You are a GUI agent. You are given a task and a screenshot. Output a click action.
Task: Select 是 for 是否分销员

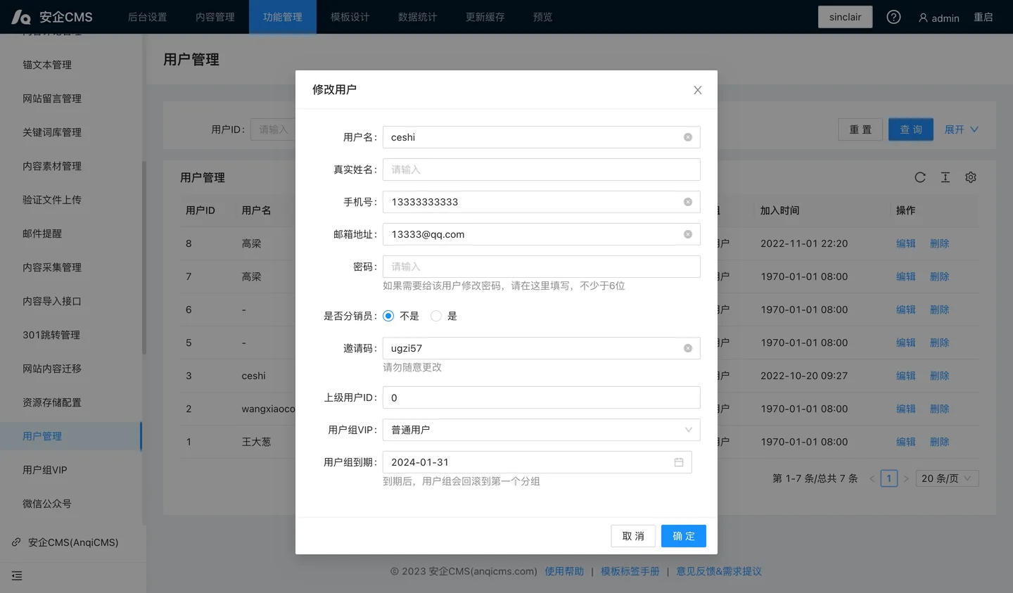[x=436, y=316]
